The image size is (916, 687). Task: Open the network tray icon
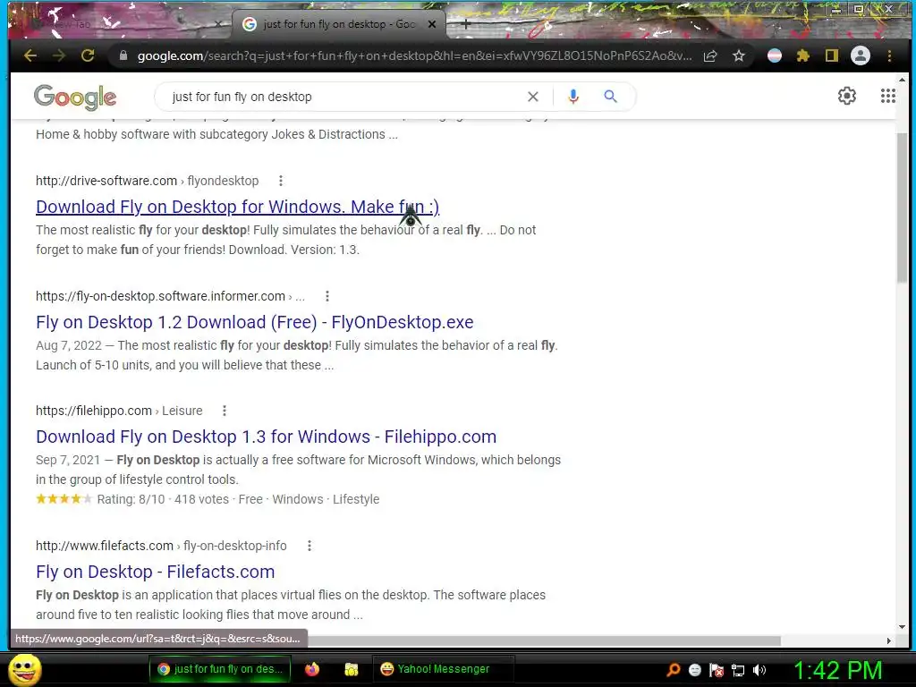pyautogui.click(x=738, y=670)
